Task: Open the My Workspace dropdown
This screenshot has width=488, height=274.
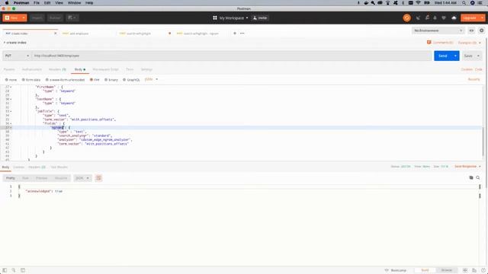Action: tap(230, 18)
